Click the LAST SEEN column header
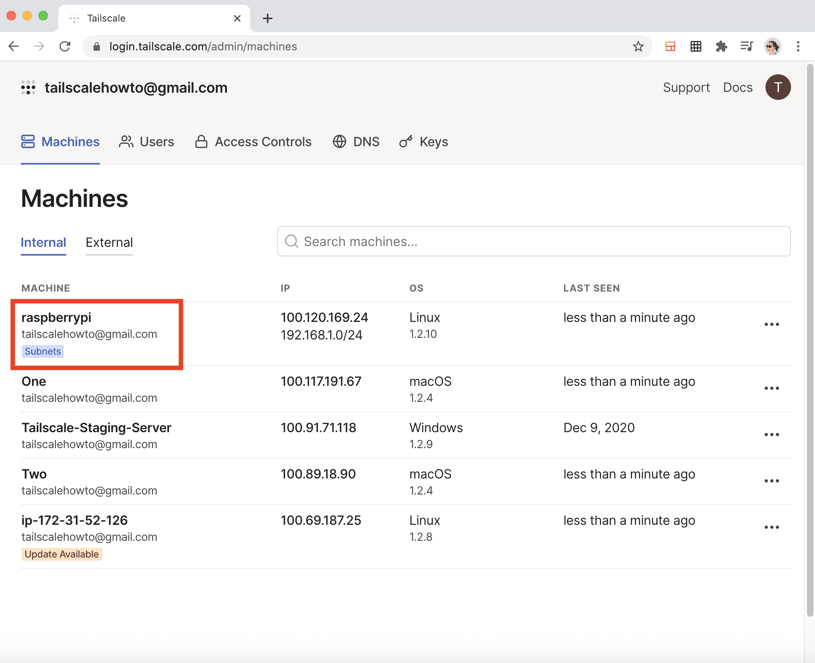This screenshot has width=815, height=663. coord(591,288)
